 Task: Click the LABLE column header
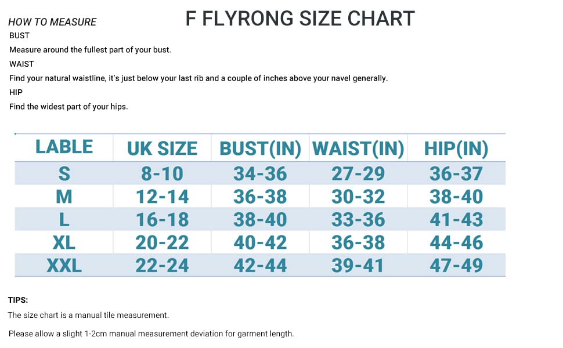64,147
